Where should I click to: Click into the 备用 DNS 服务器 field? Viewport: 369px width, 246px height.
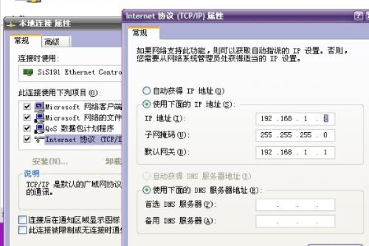pos(295,222)
